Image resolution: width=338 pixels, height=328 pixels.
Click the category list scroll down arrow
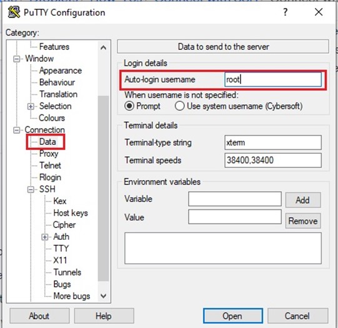pyautogui.click(x=104, y=296)
